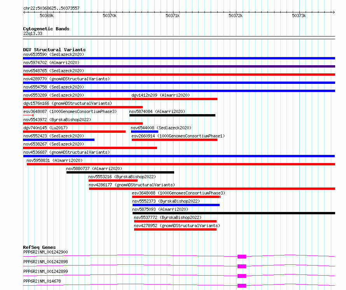
Task: Click dgv740n145 (Lu2017) label
Action: pos(45,128)
